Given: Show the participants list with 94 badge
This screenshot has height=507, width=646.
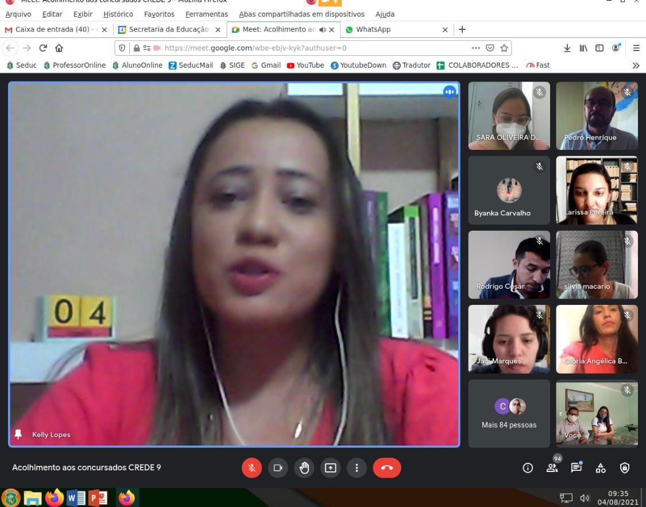Looking at the screenshot, I should (552, 468).
